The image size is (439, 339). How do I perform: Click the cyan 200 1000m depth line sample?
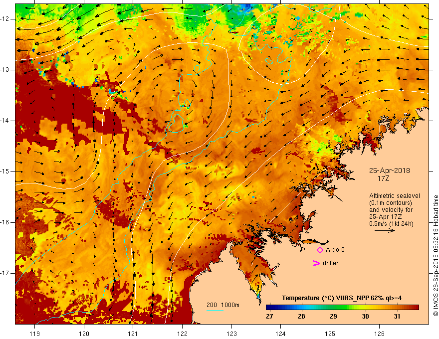(215, 310)
